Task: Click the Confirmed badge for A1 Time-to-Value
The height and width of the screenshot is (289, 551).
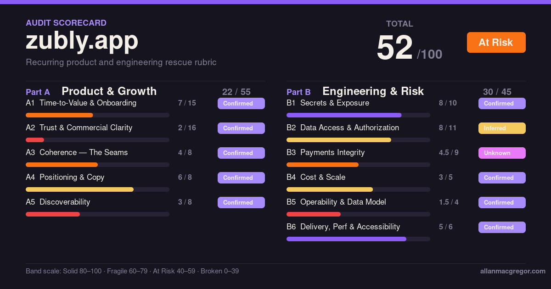Action: [x=241, y=103]
